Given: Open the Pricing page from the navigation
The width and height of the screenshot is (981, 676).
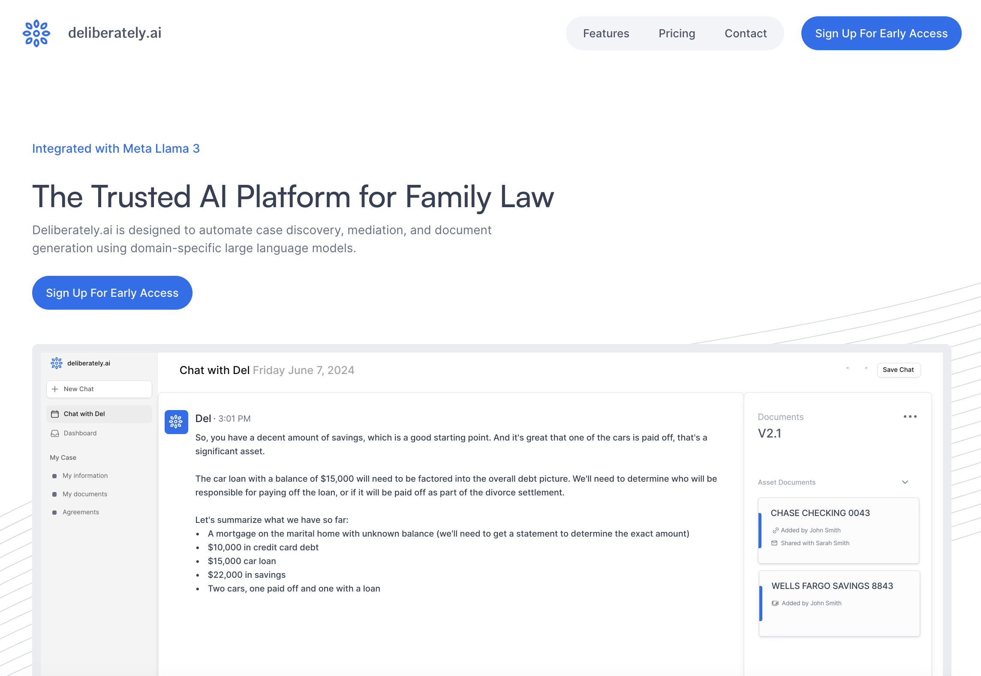Looking at the screenshot, I should click(677, 33).
